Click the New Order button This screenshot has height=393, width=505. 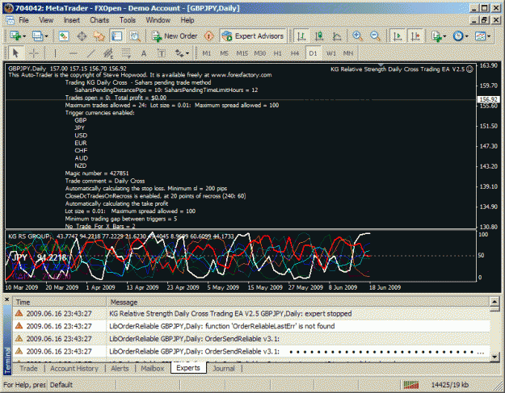[175, 36]
